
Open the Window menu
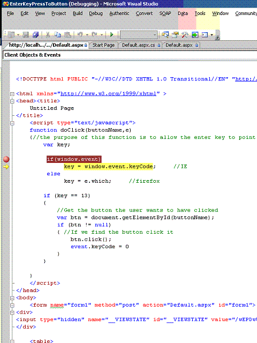click(x=220, y=13)
